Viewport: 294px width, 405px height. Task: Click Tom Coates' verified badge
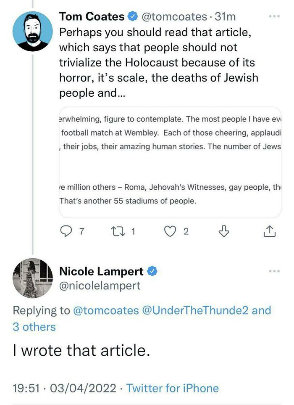click(x=132, y=17)
